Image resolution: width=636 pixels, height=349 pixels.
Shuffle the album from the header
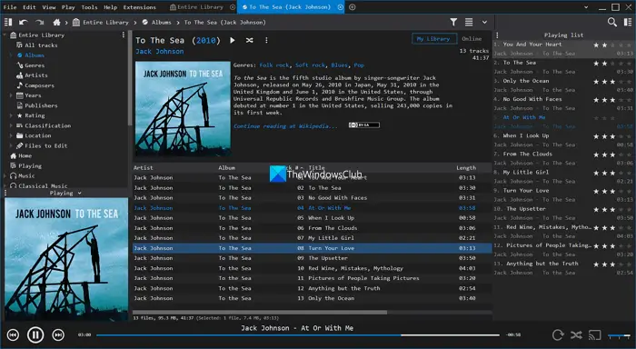pyautogui.click(x=250, y=40)
